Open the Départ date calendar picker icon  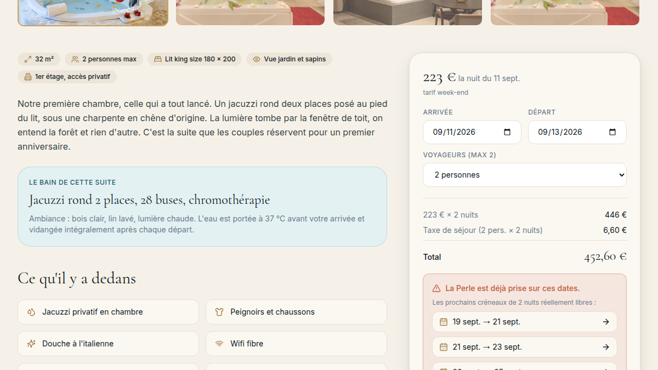point(612,132)
